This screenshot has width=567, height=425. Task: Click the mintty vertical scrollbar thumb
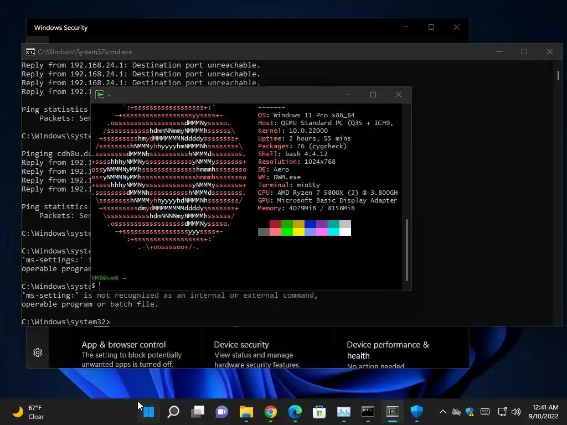coord(407,250)
